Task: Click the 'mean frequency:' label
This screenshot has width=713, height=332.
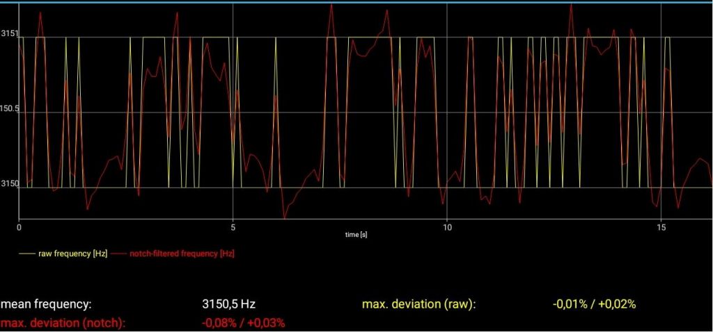Action: pos(45,304)
